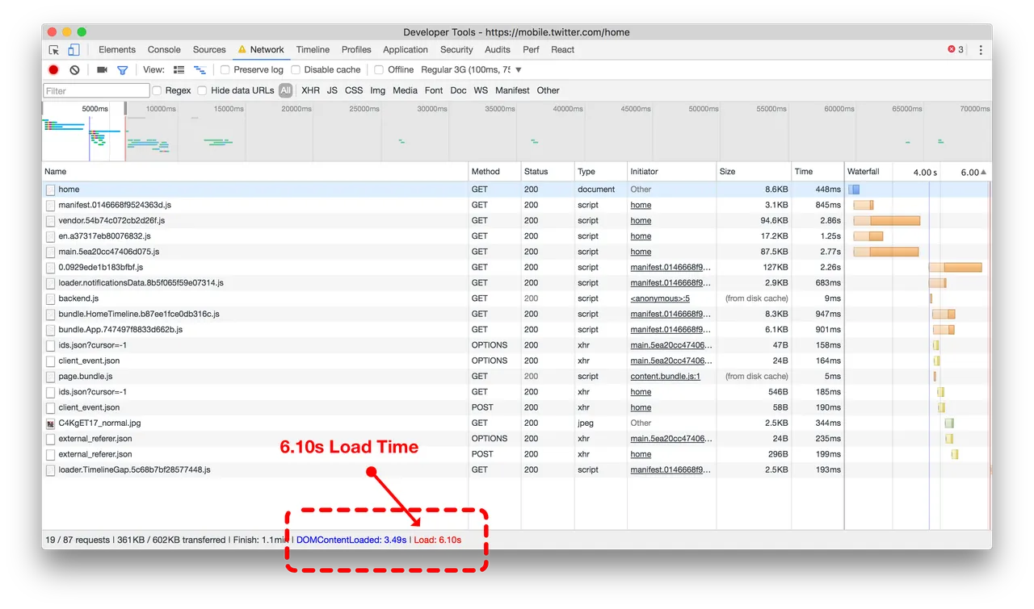Open the home initiator link for vendor.js
Image resolution: width=1034 pixels, height=609 pixels.
640,220
